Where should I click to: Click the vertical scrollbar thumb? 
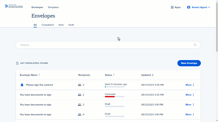pos(217,27)
